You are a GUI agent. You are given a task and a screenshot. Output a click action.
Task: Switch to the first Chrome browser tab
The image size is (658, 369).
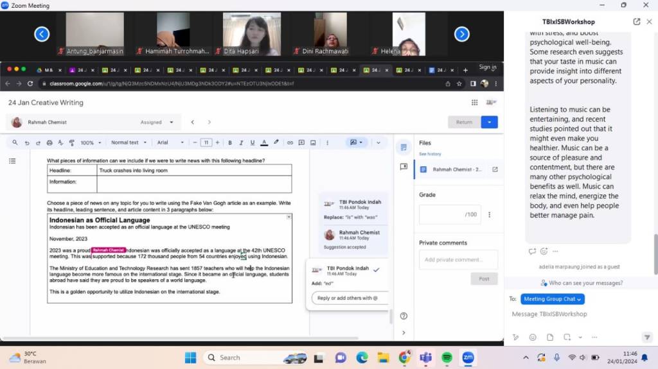click(x=48, y=70)
